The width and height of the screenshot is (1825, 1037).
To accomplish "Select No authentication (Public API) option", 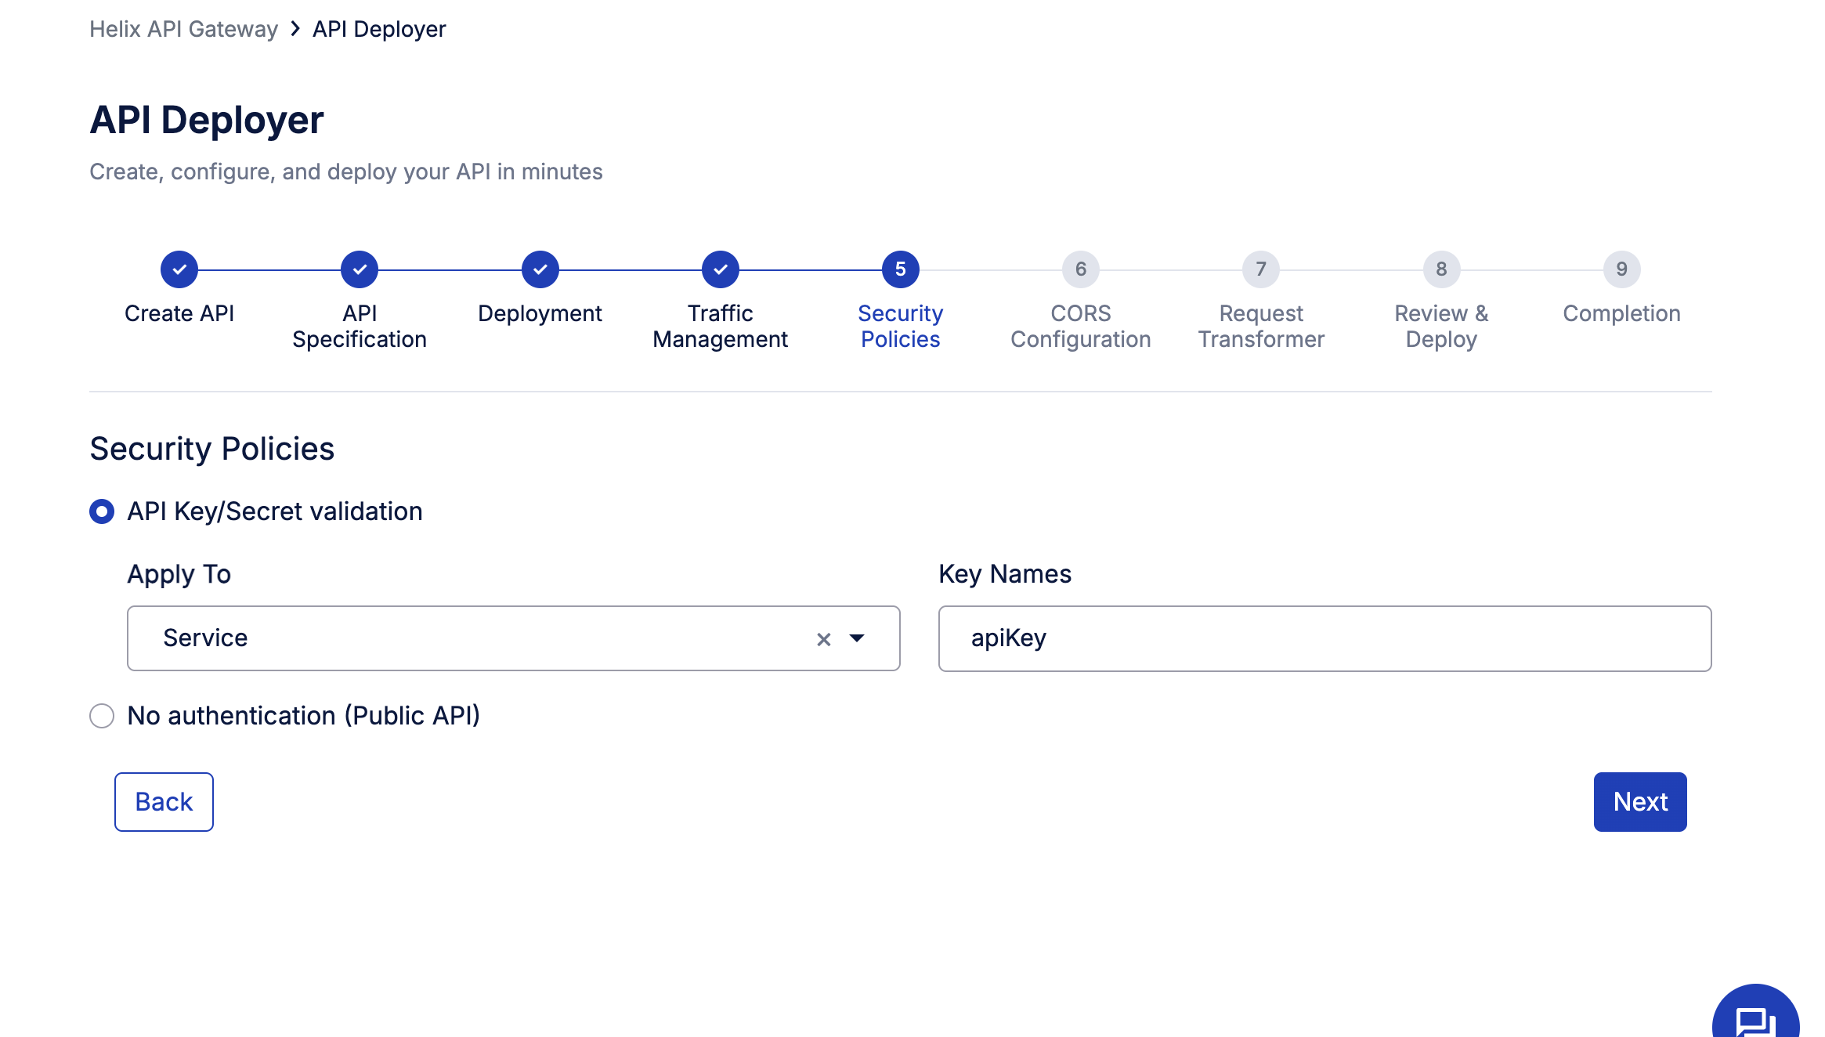I will click(x=102, y=716).
